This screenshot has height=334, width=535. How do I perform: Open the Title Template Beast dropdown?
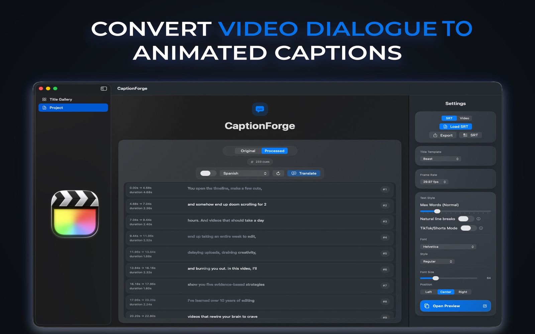pos(441,159)
